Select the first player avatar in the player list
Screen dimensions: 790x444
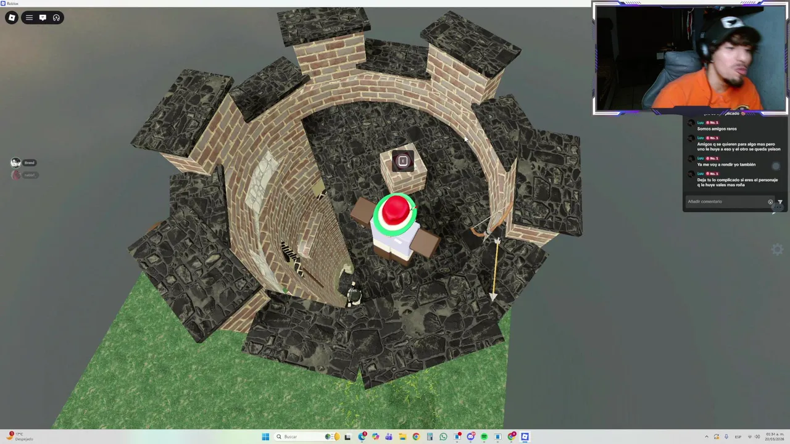[x=15, y=163]
